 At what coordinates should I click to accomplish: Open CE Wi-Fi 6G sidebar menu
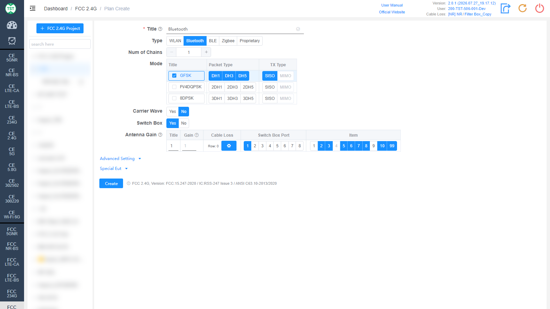pos(12,215)
